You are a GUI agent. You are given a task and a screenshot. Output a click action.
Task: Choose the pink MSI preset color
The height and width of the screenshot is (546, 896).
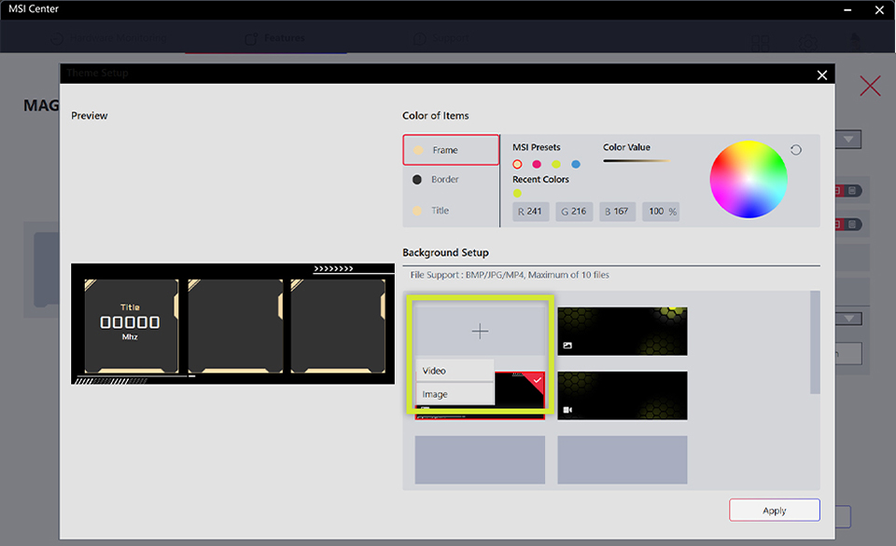[537, 164]
